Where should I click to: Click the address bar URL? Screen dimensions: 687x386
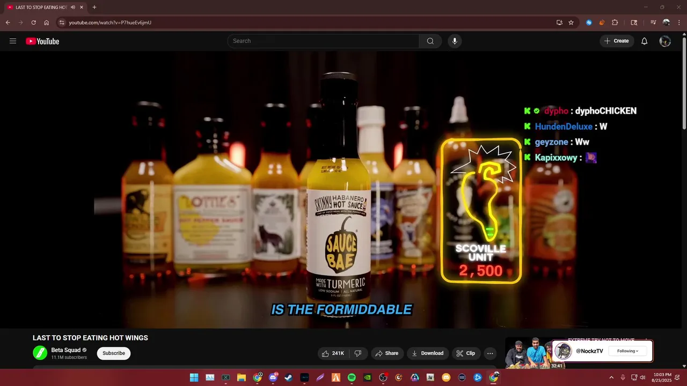(110, 23)
